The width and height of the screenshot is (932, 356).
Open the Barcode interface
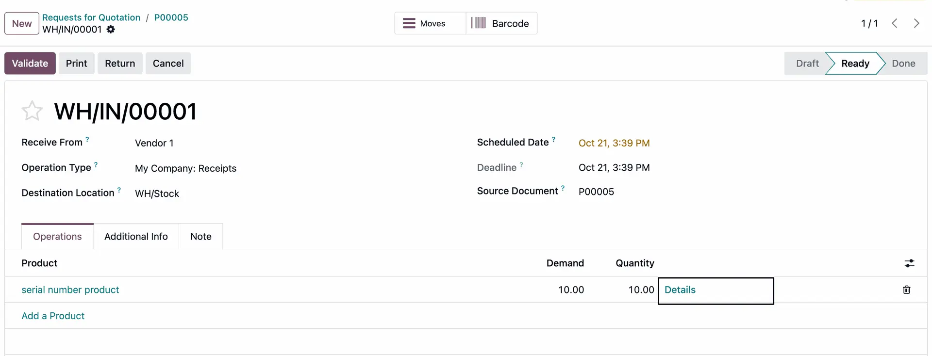click(501, 23)
